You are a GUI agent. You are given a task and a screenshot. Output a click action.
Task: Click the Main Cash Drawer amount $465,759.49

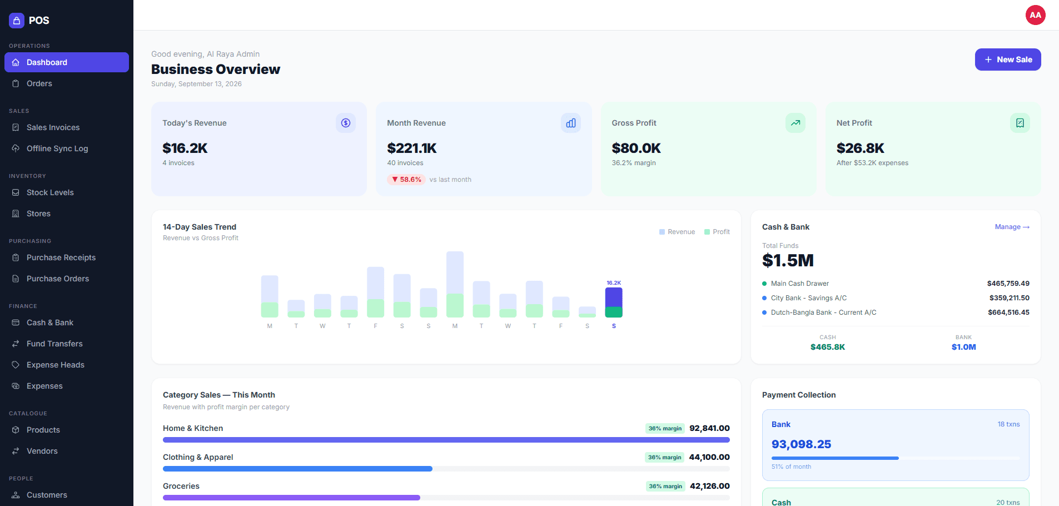[1008, 284]
